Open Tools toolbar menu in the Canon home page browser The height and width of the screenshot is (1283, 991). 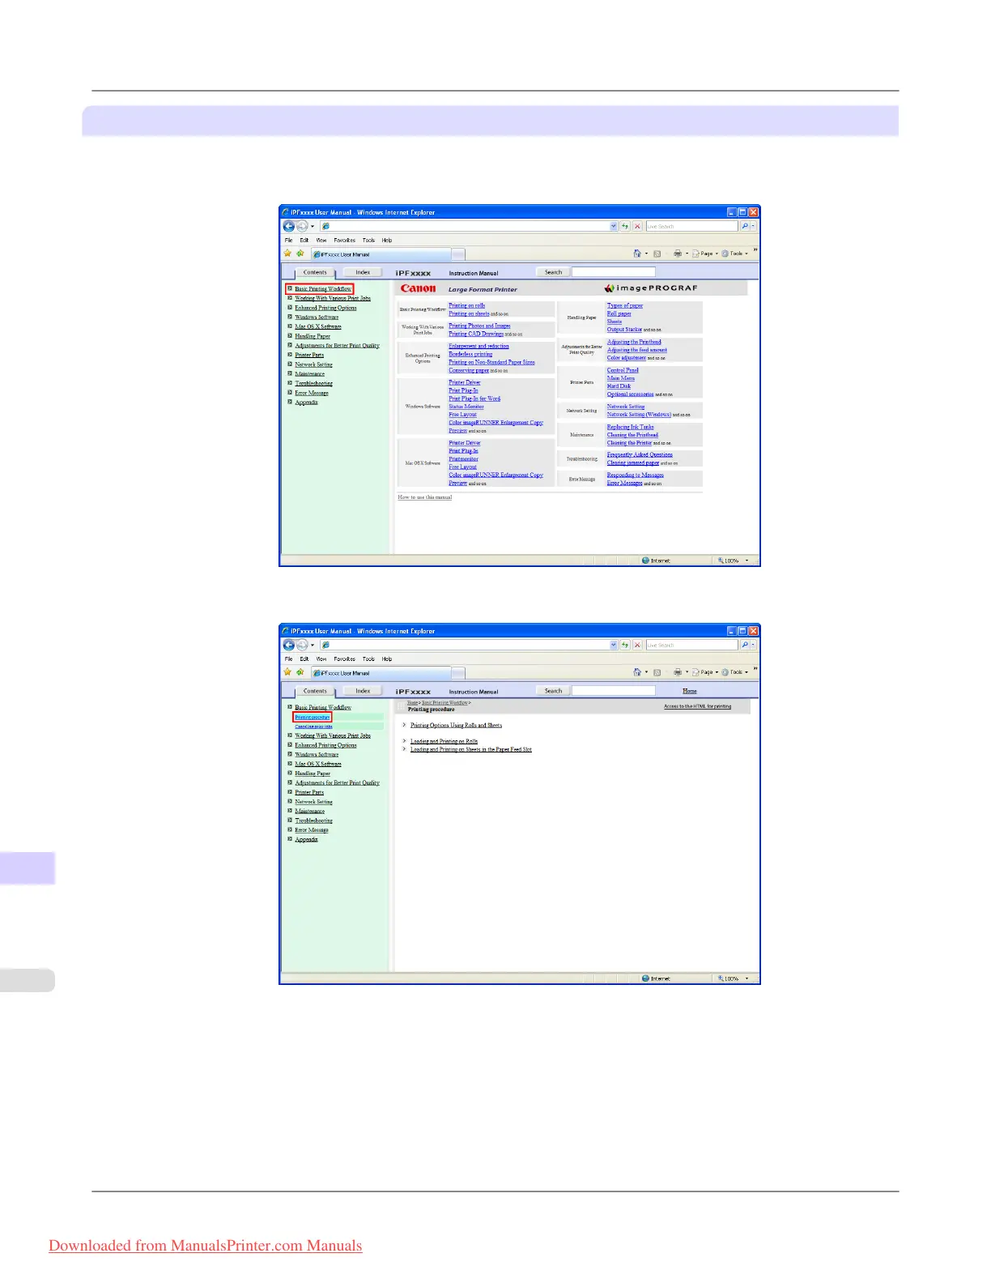734,254
